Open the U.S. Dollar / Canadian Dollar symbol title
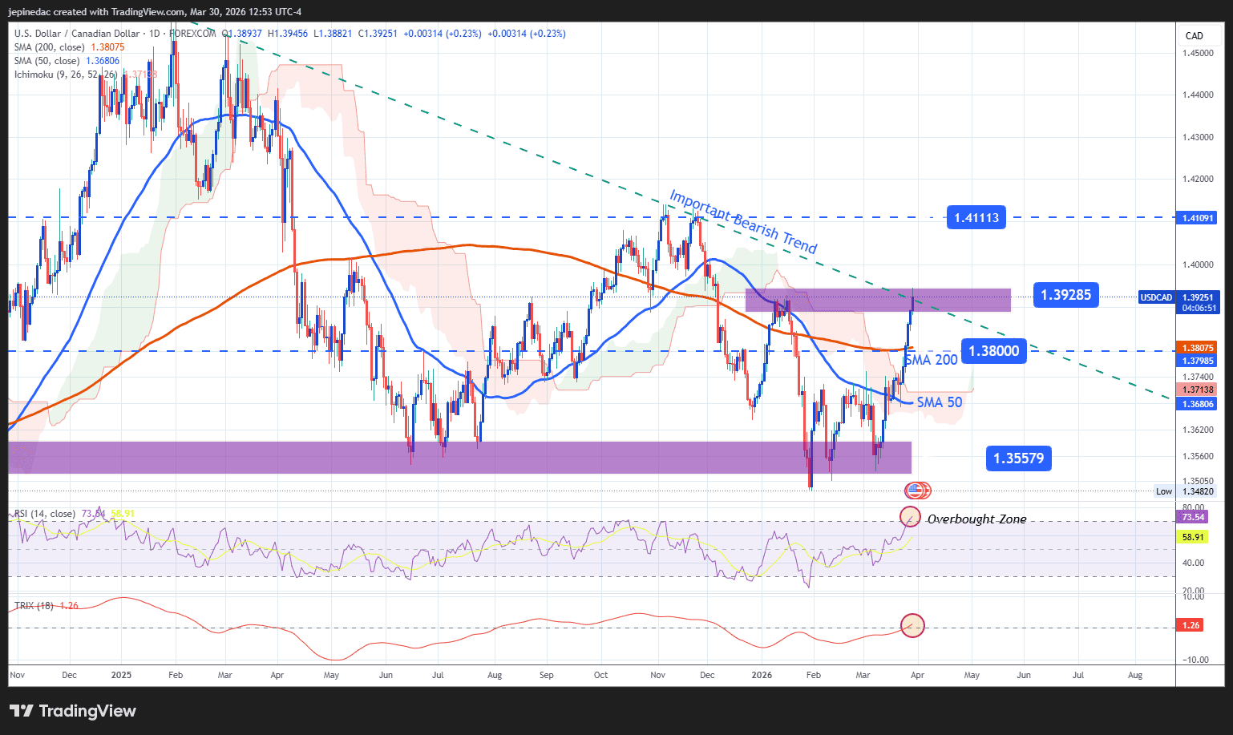The width and height of the screenshot is (1233, 735). pyautogui.click(x=77, y=34)
